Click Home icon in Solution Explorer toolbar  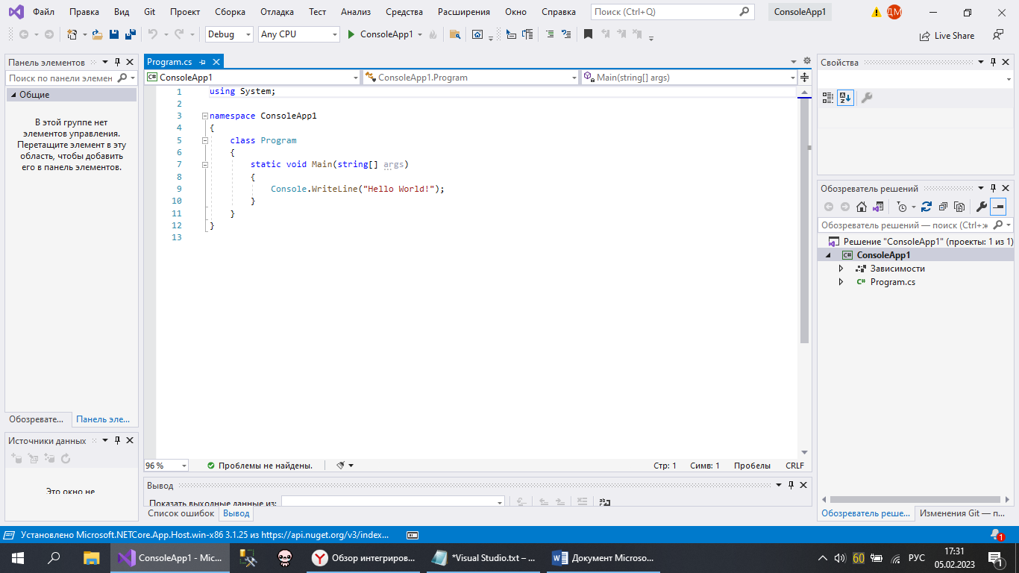[x=862, y=207]
